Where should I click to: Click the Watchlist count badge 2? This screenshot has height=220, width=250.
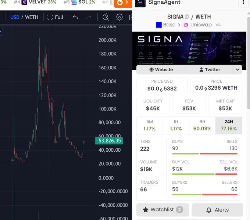tap(179, 210)
